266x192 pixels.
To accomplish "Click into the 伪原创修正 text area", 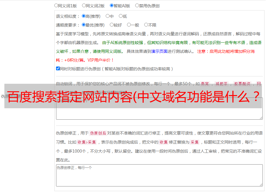I will tap(159, 175).
